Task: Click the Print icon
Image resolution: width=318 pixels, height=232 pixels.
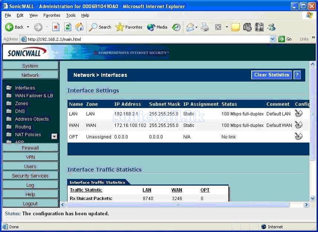Action: coord(205,27)
